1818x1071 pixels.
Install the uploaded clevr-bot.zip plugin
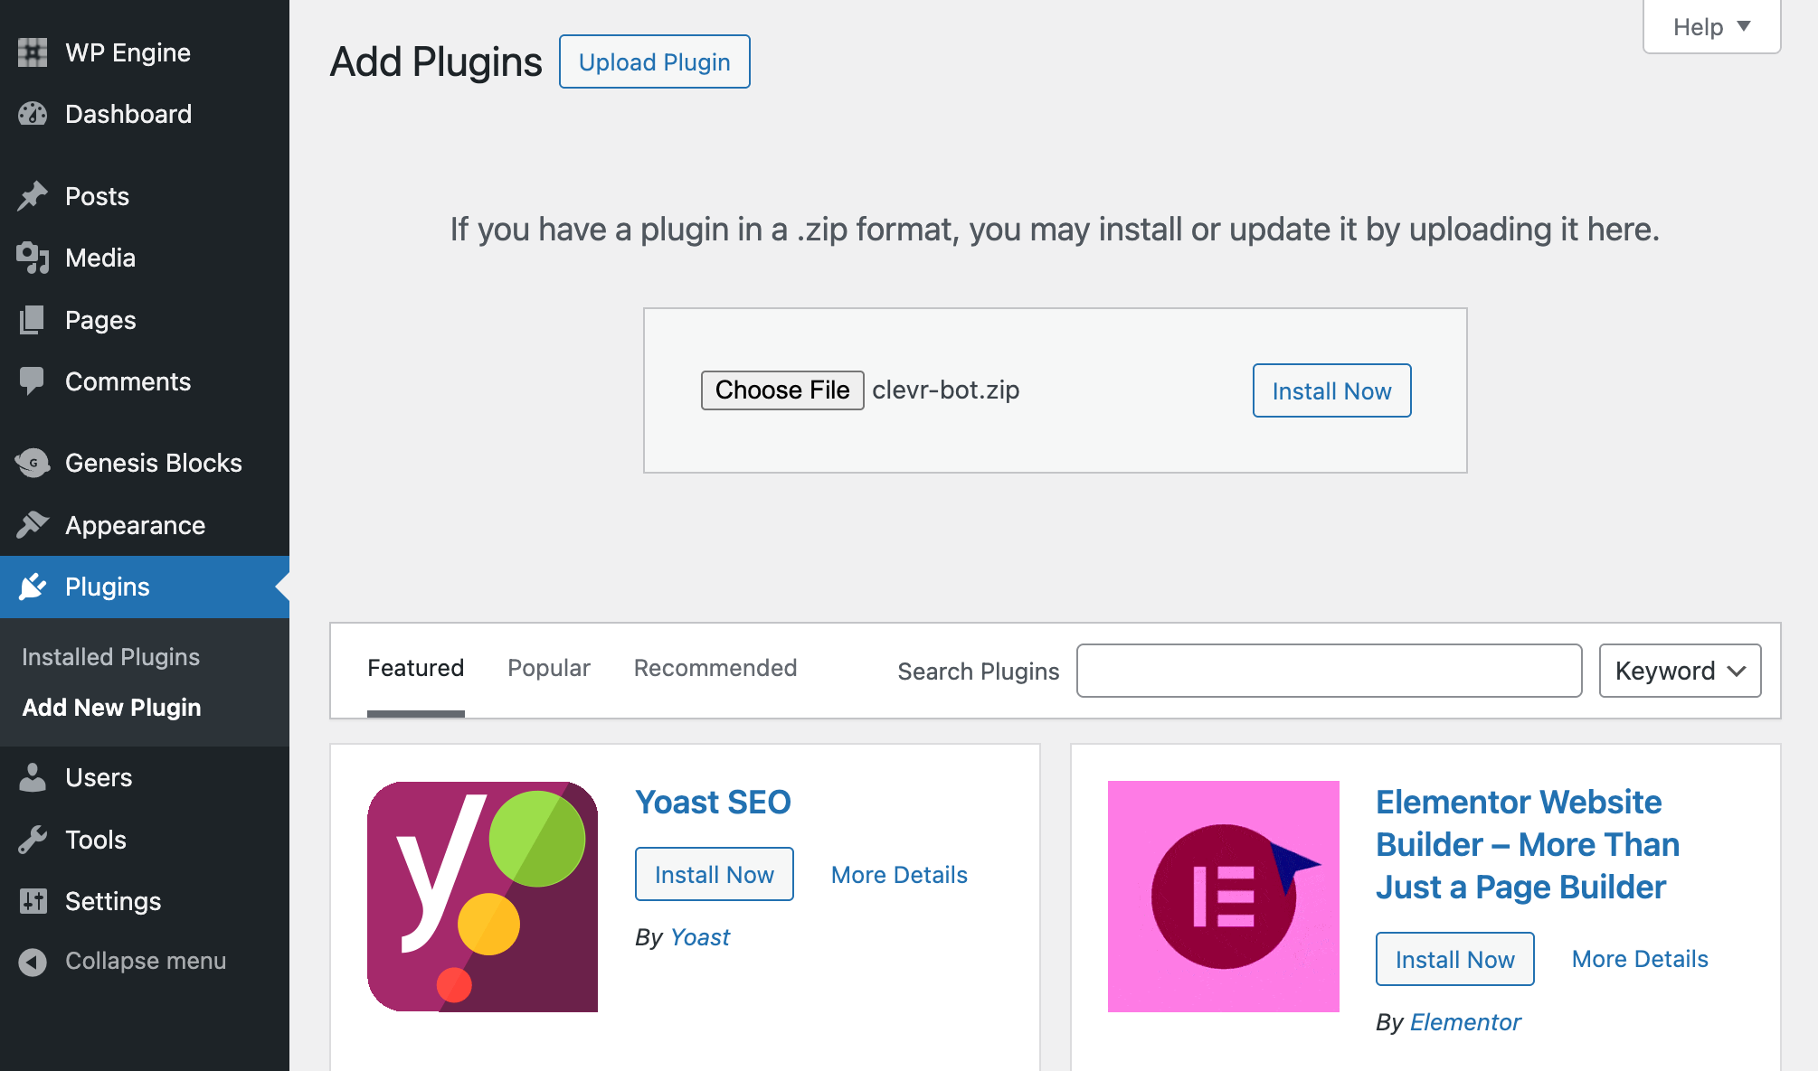click(x=1331, y=390)
